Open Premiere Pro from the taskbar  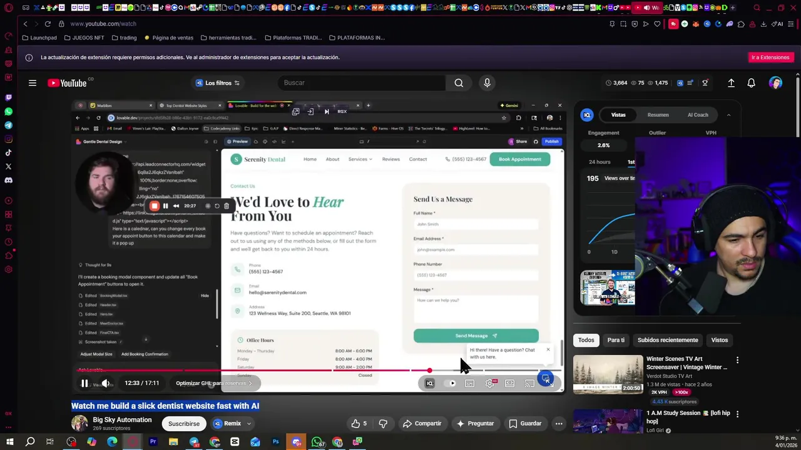[153, 442]
